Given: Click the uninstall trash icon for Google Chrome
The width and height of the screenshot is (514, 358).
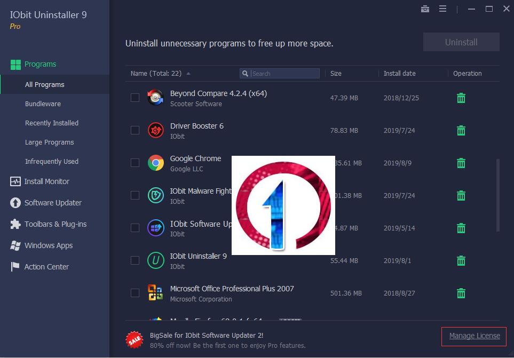Looking at the screenshot, I should (x=461, y=163).
